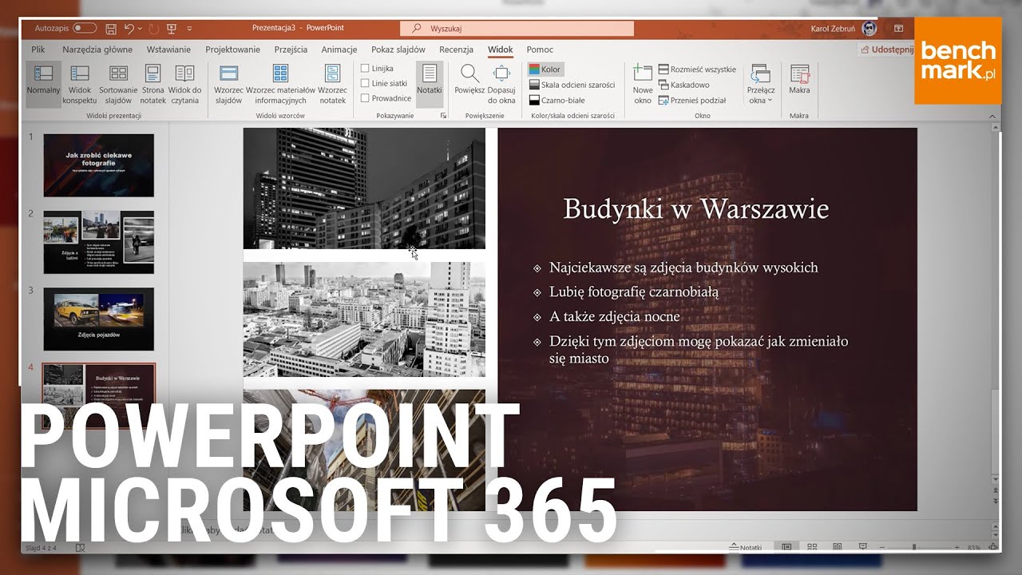Click the 83% zoom level
1022x575 pixels.
[x=974, y=548]
